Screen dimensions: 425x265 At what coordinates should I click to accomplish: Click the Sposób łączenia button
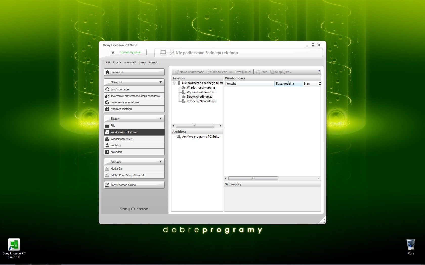(128, 52)
